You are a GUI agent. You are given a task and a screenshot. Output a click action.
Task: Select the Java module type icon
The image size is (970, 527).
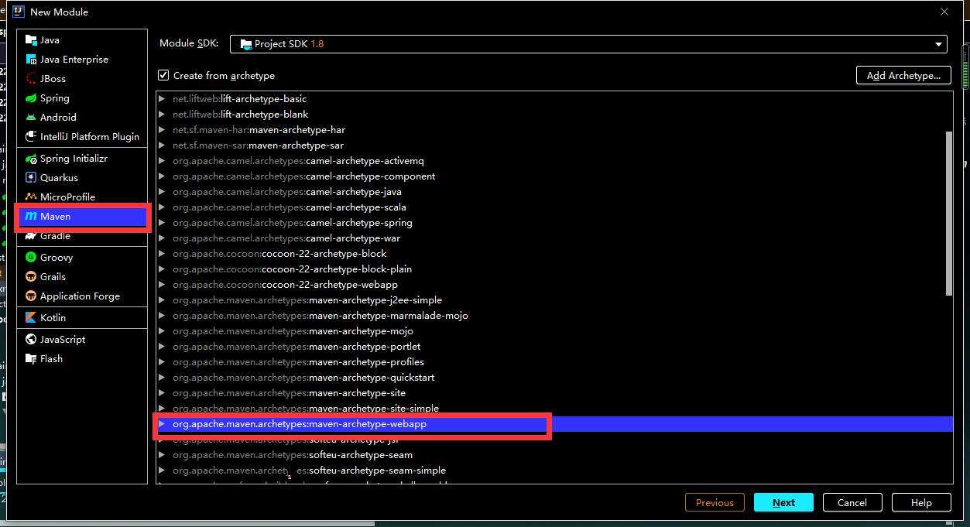point(31,40)
